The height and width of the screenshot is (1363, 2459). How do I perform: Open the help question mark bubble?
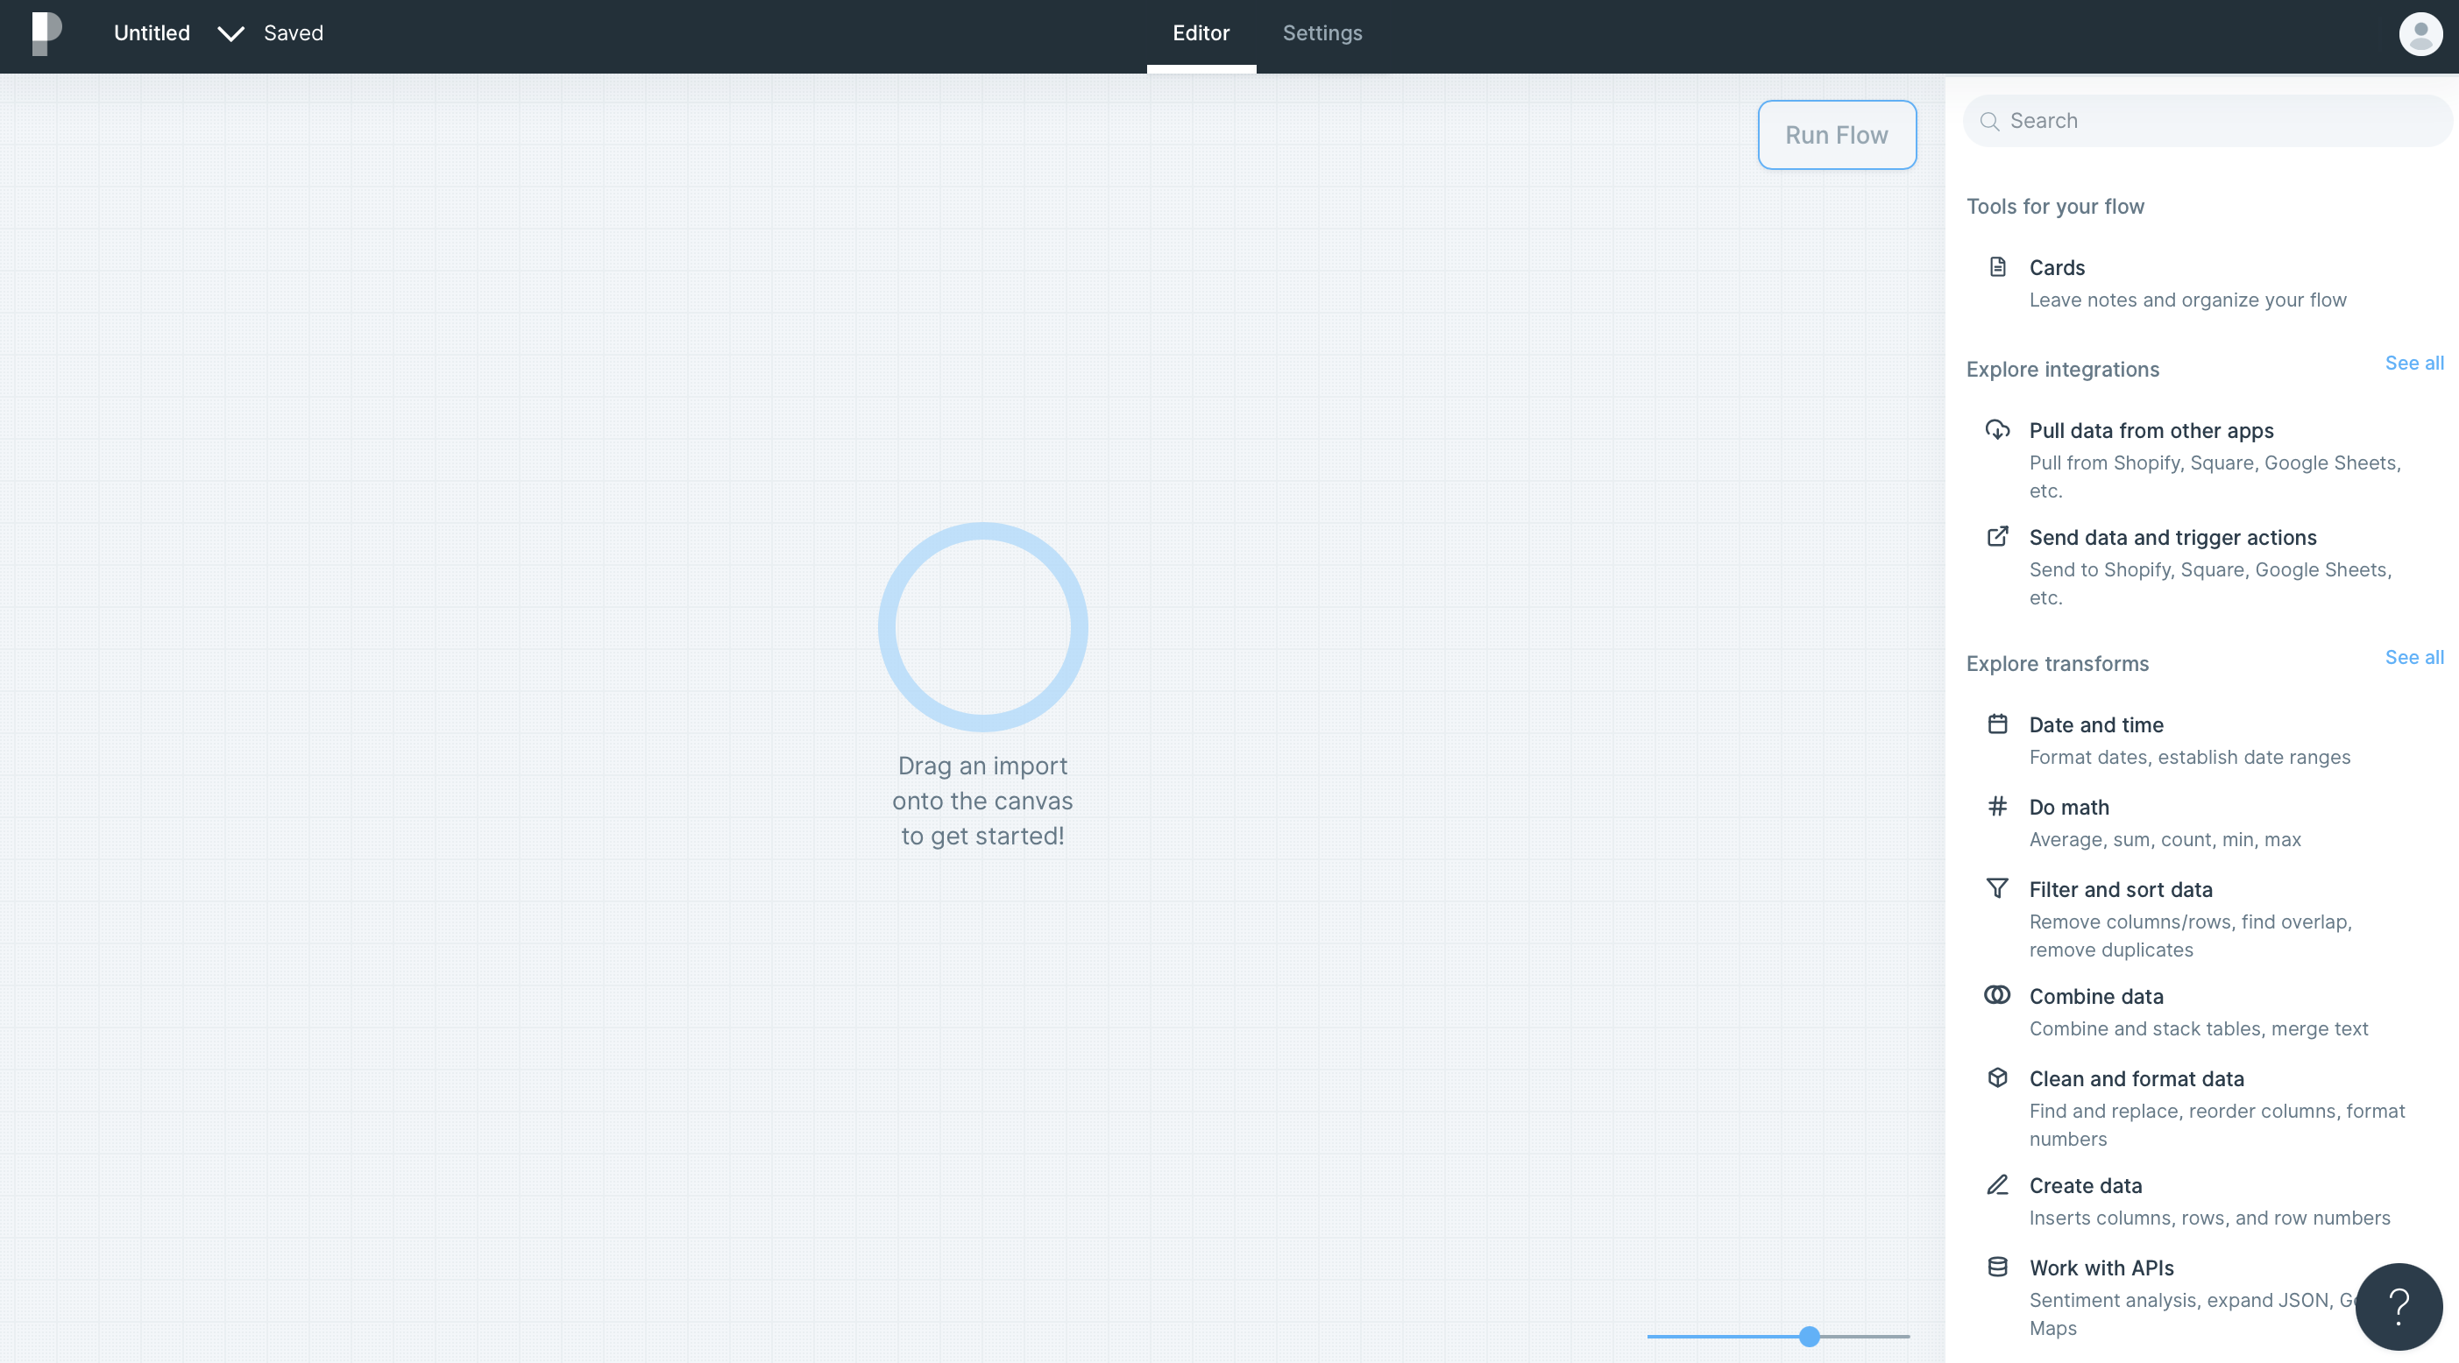[x=2398, y=1307]
